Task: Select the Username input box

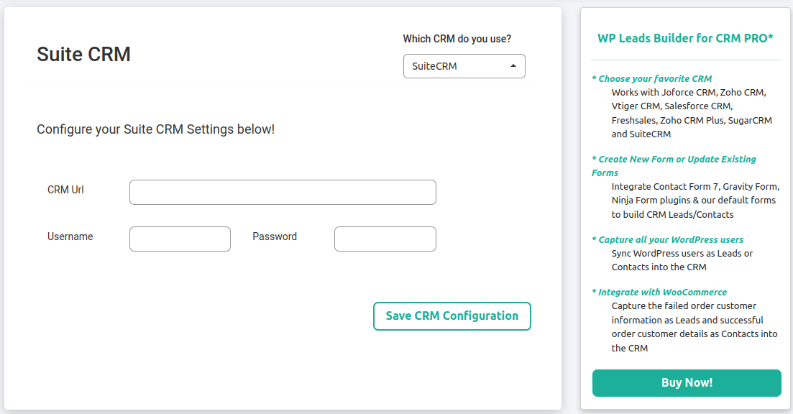Action: coord(180,239)
